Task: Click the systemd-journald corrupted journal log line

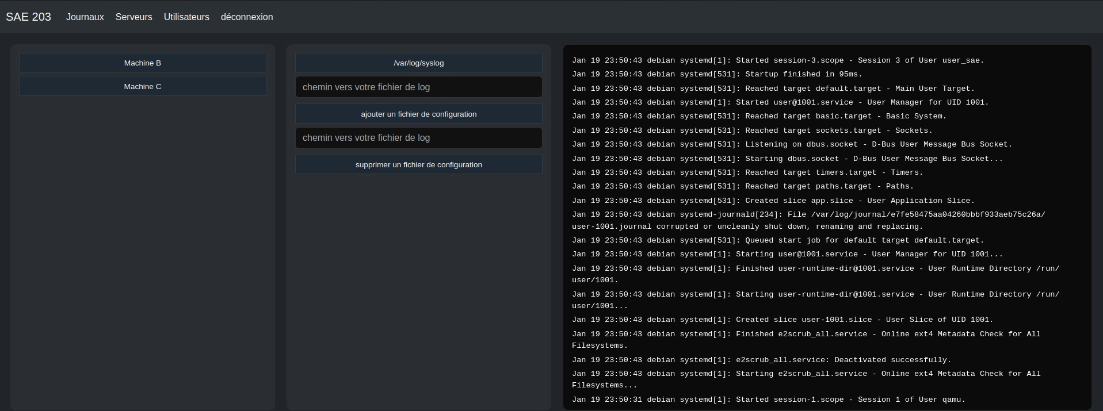Action: click(x=808, y=220)
